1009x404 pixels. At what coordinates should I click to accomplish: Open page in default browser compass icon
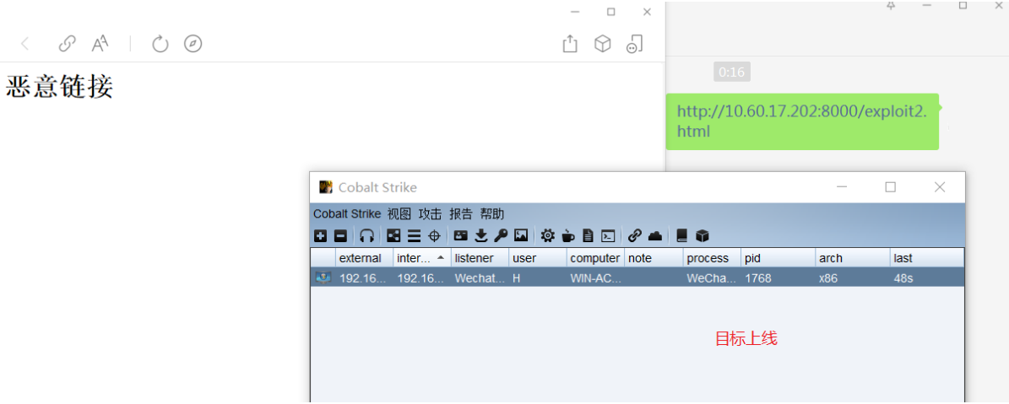(193, 44)
